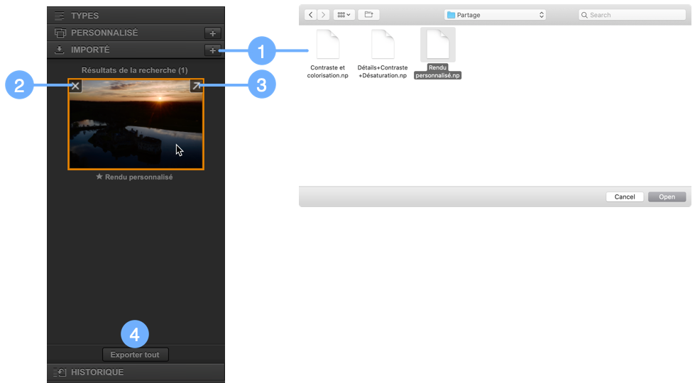
Task: Select the Détails+Contraste+Désaturation.np file
Action: 383,54
